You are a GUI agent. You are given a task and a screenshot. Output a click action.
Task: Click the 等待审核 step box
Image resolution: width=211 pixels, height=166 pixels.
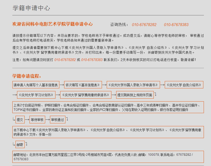[37, 119]
